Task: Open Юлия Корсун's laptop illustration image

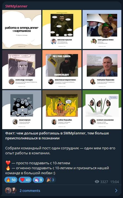Action: click(x=22, y=110)
